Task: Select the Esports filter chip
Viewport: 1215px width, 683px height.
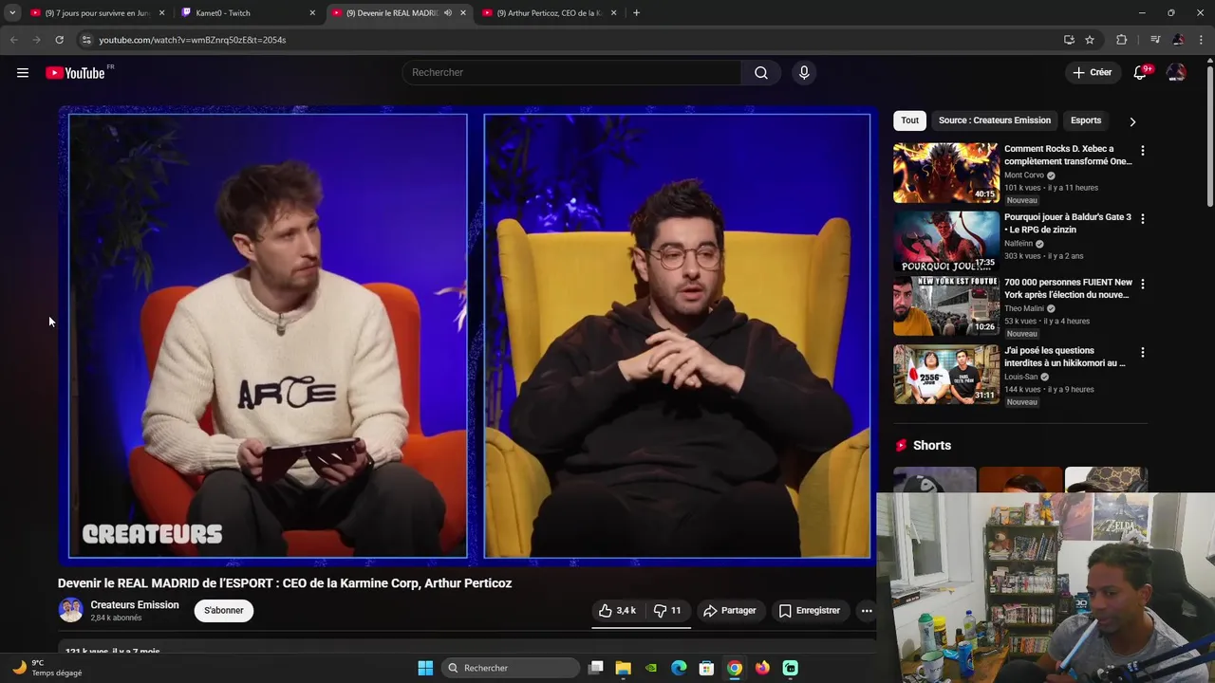Action: point(1086,120)
